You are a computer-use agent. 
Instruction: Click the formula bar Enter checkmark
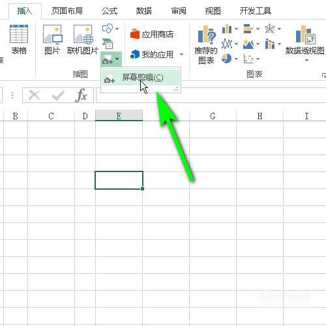[x=58, y=95]
